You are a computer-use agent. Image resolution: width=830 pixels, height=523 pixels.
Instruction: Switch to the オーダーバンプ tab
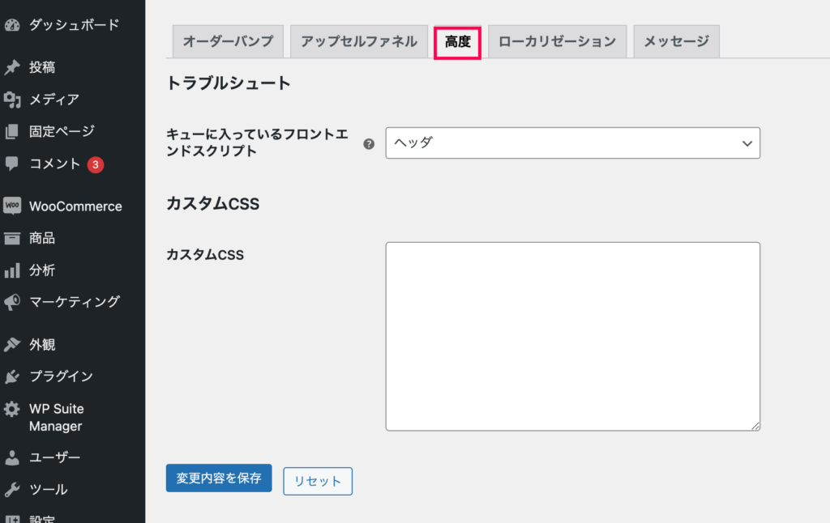pyautogui.click(x=228, y=41)
